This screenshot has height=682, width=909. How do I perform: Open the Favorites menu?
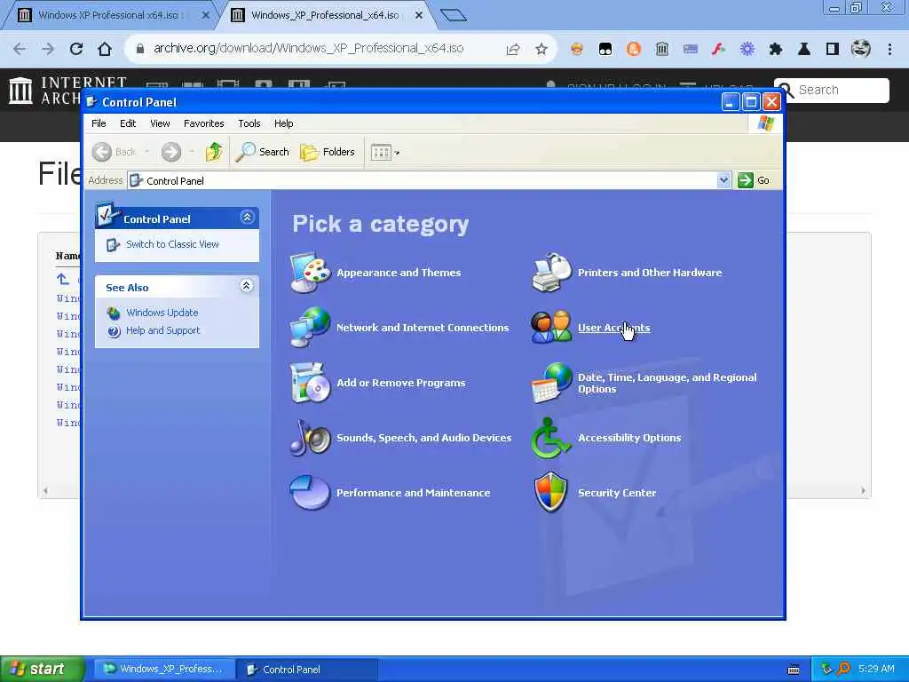pyautogui.click(x=203, y=123)
